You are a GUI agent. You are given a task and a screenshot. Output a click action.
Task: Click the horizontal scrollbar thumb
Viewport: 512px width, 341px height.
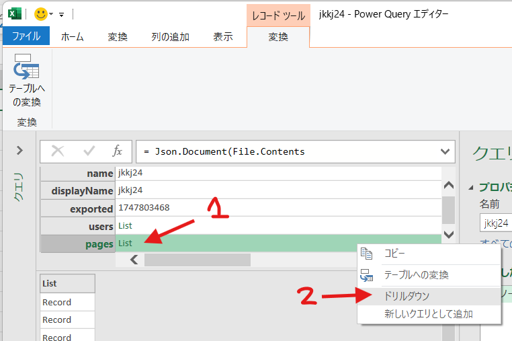[x=198, y=260]
